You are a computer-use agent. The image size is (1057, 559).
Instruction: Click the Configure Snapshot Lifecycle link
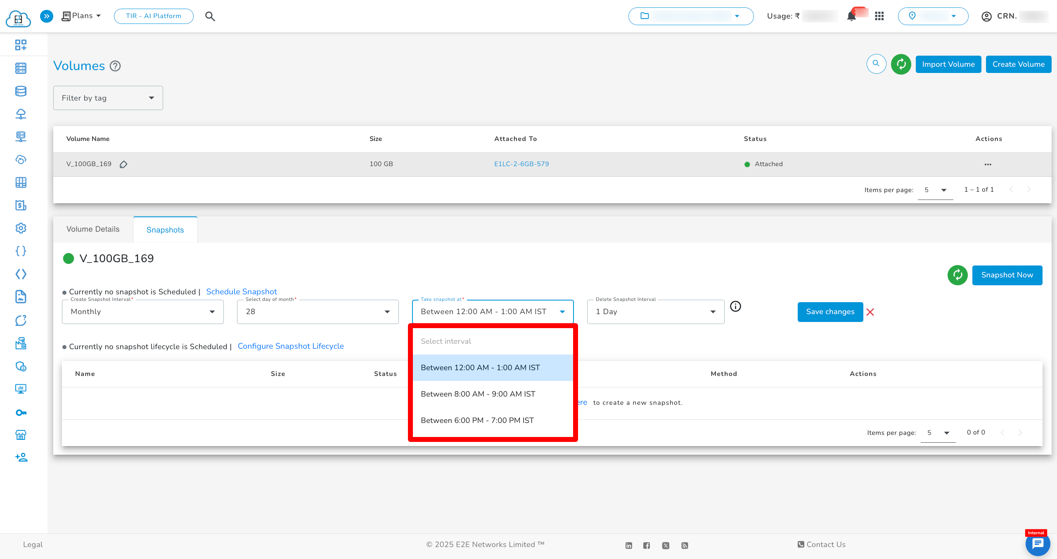point(291,346)
